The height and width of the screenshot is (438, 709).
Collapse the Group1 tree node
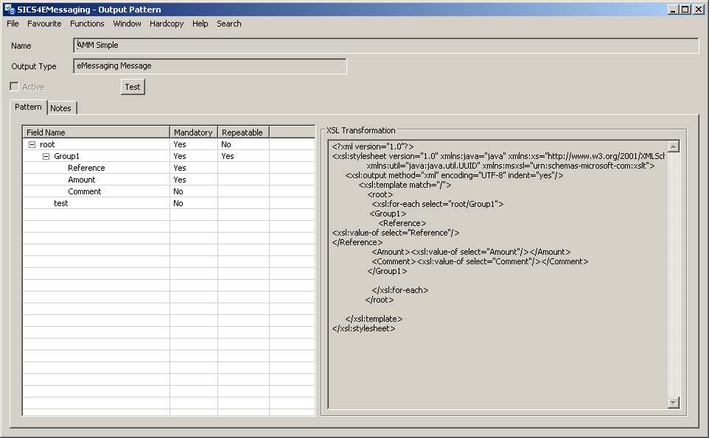pyautogui.click(x=46, y=157)
